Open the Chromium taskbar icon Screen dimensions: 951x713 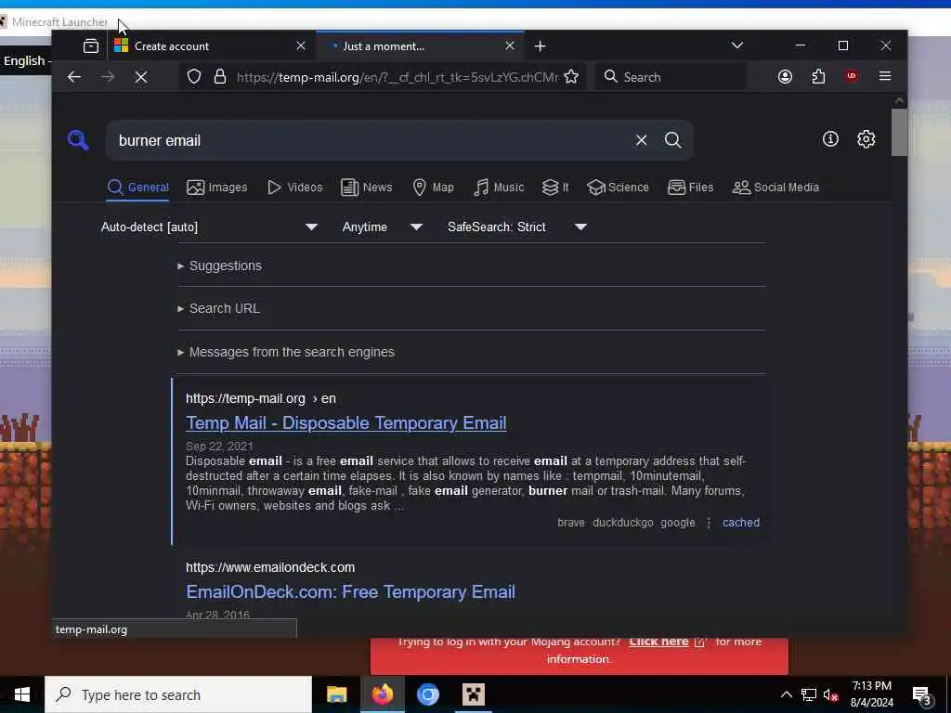pos(427,694)
